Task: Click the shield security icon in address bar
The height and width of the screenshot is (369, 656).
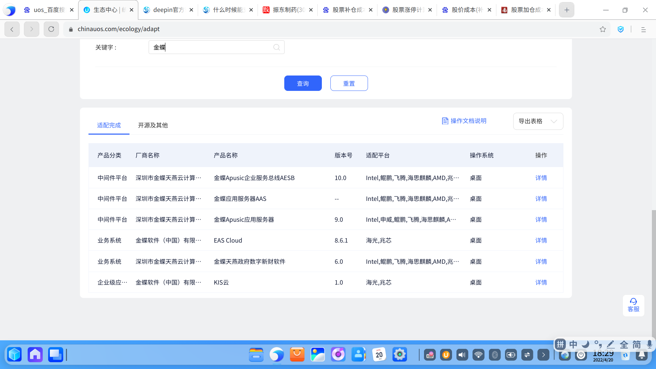Action: pos(621,29)
